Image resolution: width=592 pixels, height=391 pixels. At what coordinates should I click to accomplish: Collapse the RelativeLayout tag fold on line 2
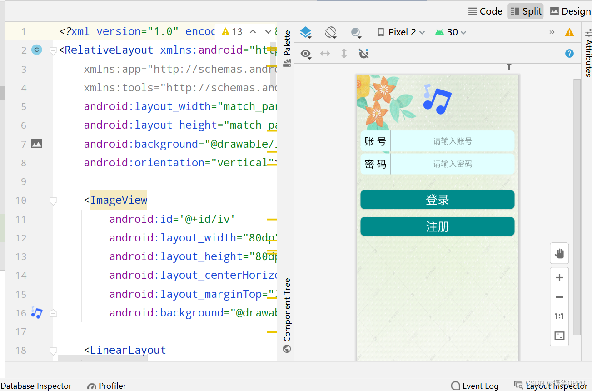[x=53, y=50]
